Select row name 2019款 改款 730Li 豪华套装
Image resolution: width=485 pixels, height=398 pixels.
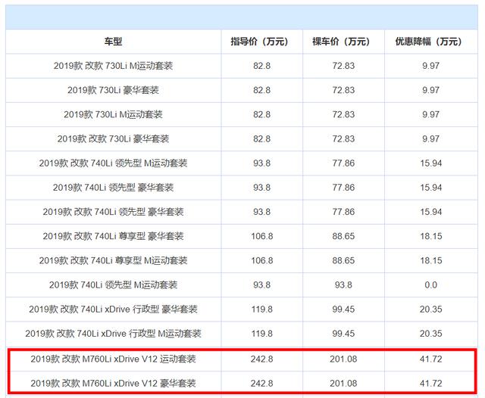pyautogui.click(x=113, y=139)
